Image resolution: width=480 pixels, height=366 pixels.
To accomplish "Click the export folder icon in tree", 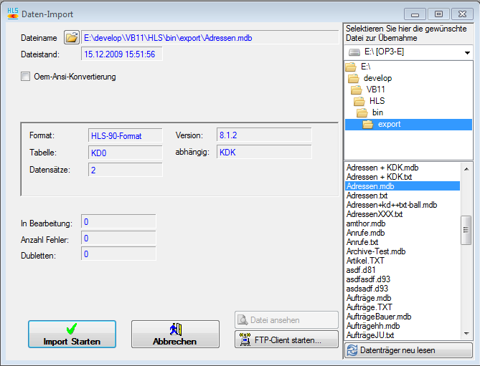I will click(x=368, y=124).
